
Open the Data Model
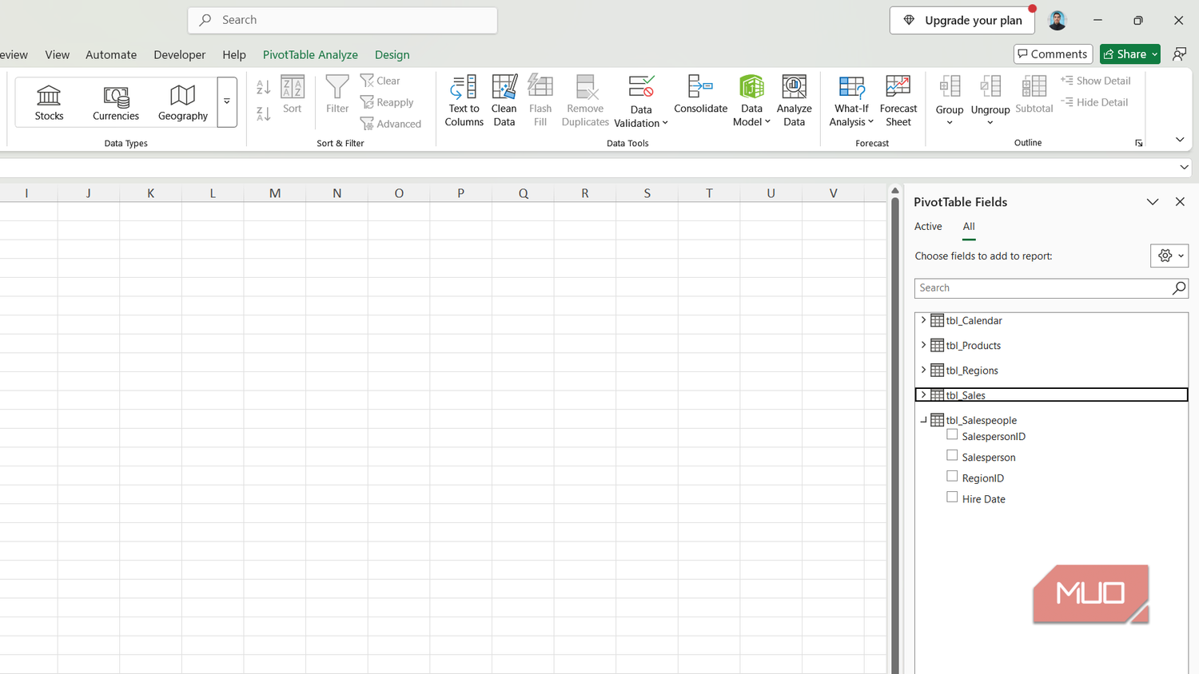[751, 101]
